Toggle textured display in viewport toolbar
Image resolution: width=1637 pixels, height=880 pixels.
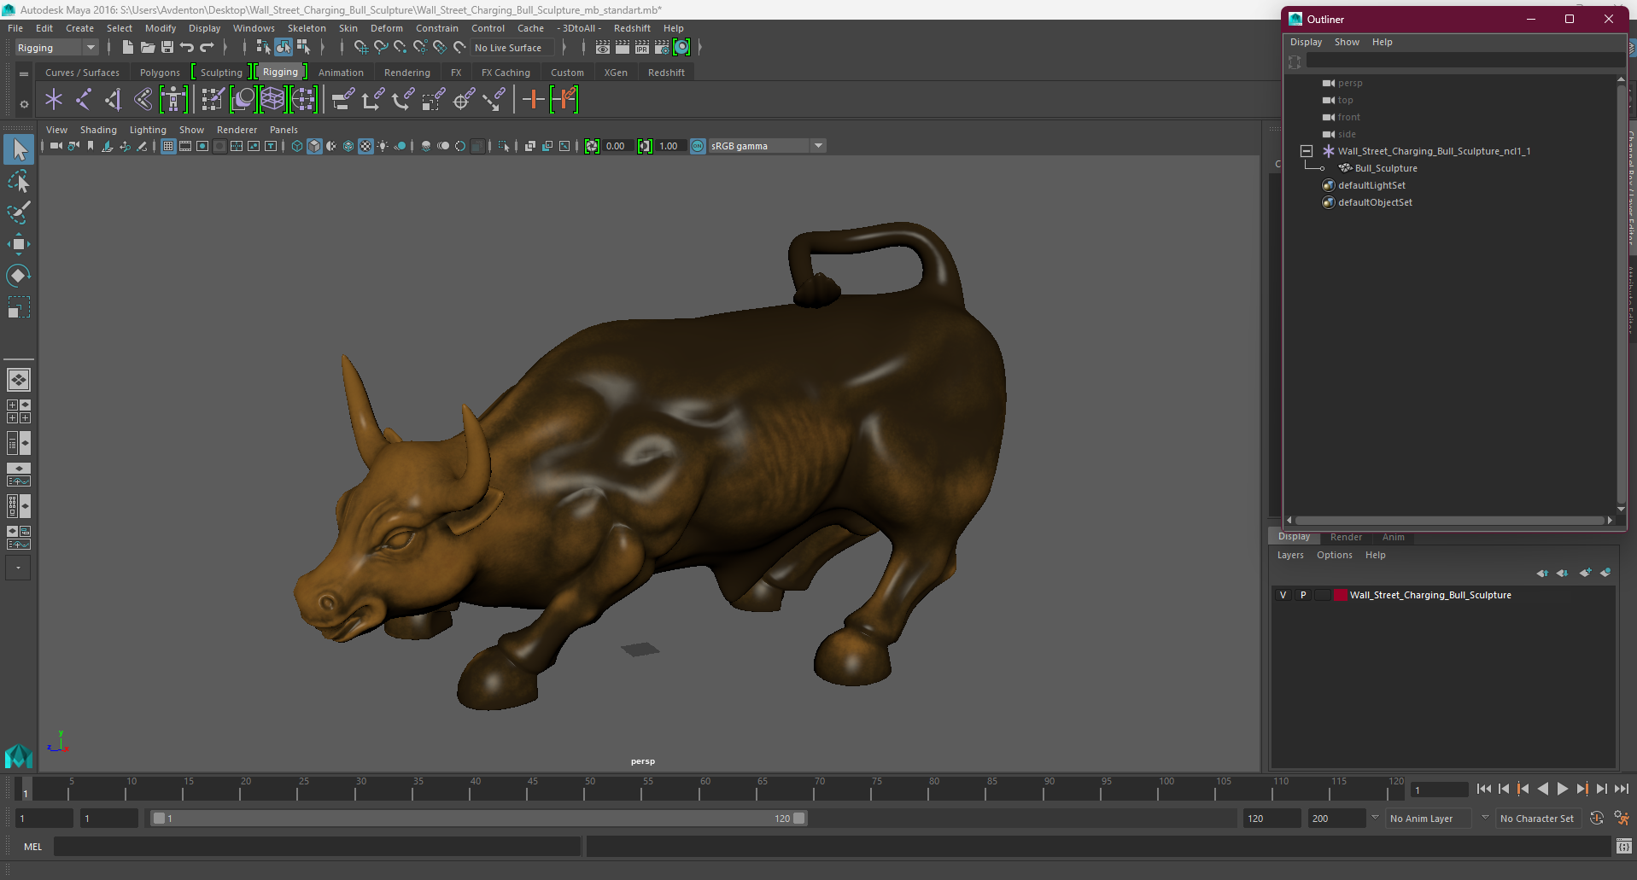365,146
